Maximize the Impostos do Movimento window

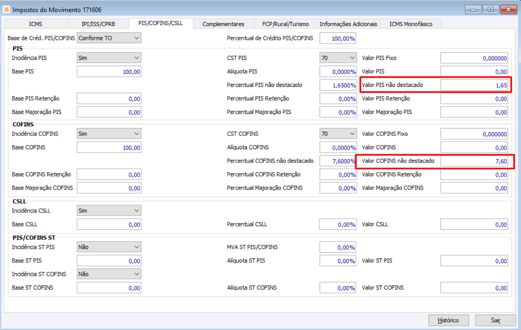(491, 10)
